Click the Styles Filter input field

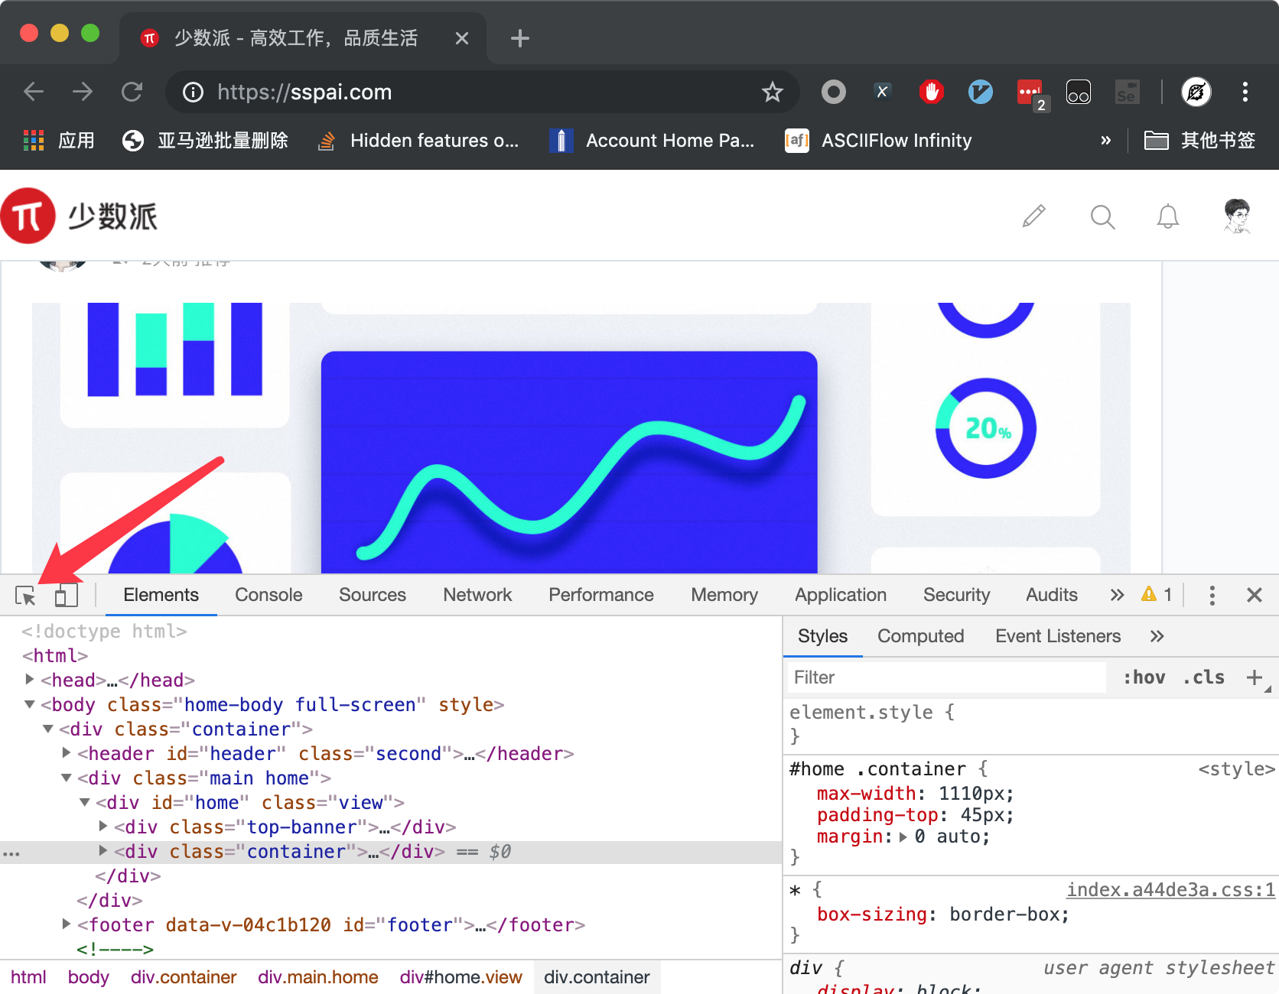tap(947, 677)
